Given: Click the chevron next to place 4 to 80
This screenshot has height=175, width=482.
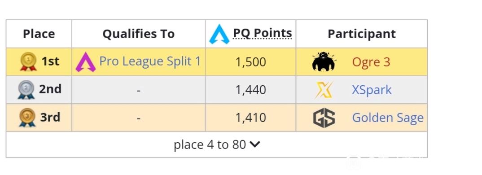Looking at the screenshot, I should click(x=255, y=144).
